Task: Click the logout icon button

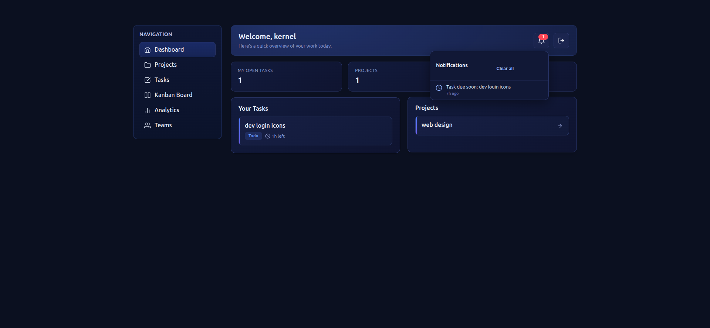Action: 561,41
